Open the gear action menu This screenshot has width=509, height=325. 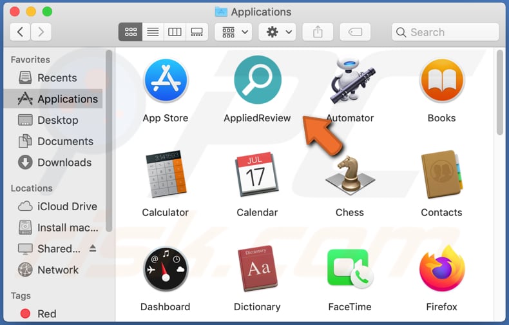click(x=277, y=32)
